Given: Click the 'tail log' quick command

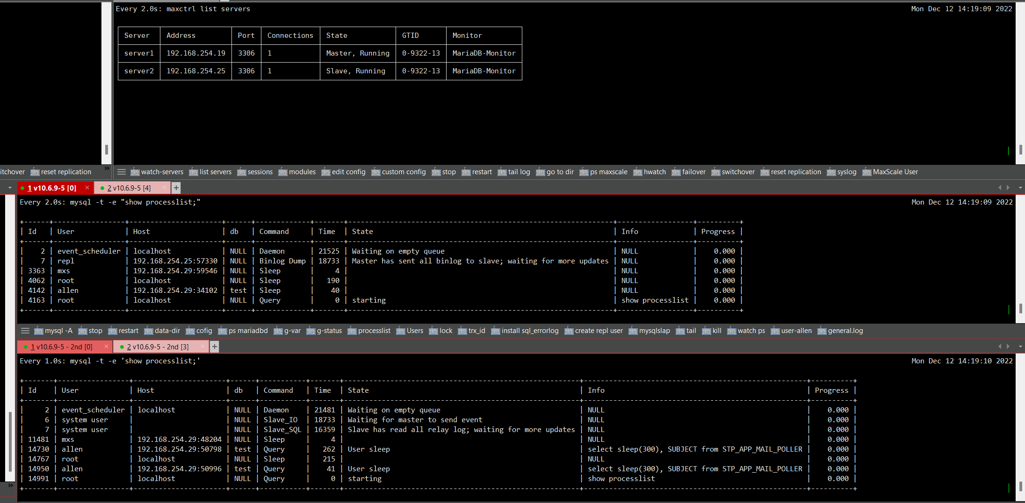Looking at the screenshot, I should click(x=514, y=172).
